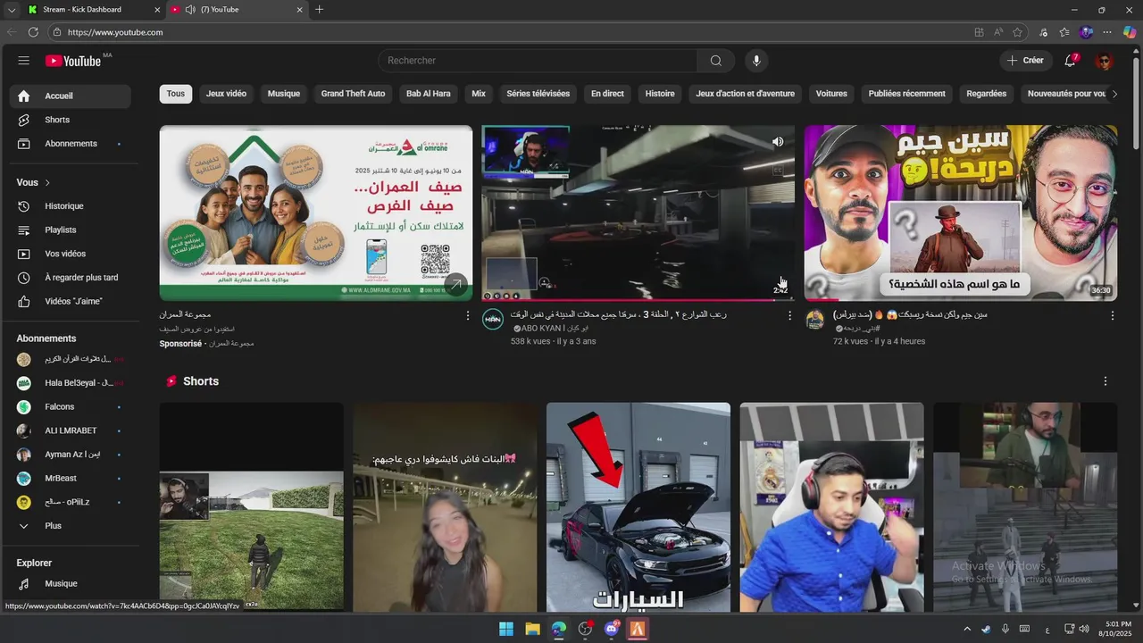Open the YouTube hamburger guide menu
The image size is (1143, 643).
pos(23,61)
